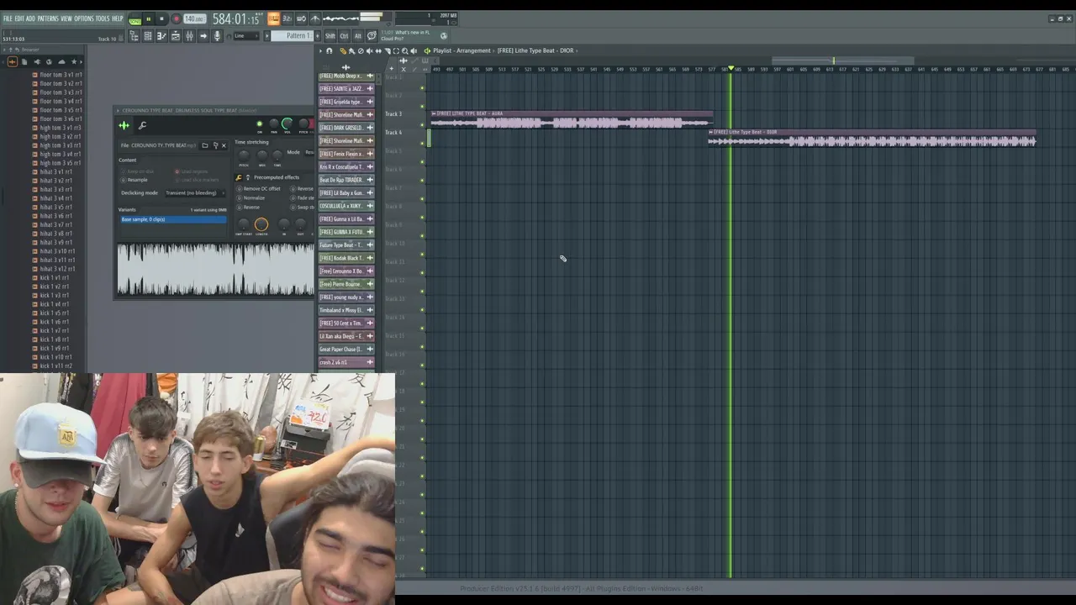Toggle the metronome icon

point(314,18)
